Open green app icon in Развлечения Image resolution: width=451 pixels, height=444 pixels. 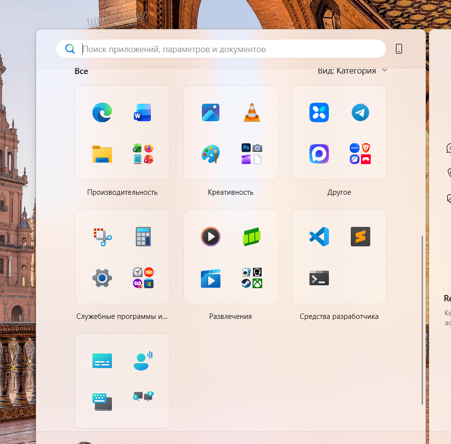point(252,237)
